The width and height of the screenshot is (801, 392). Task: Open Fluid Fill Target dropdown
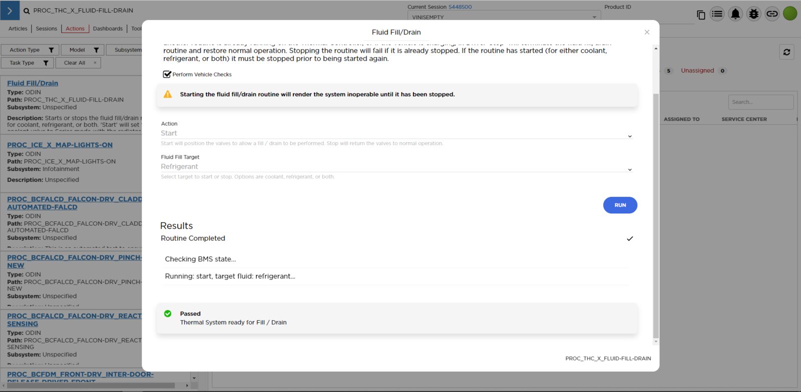[395, 167]
